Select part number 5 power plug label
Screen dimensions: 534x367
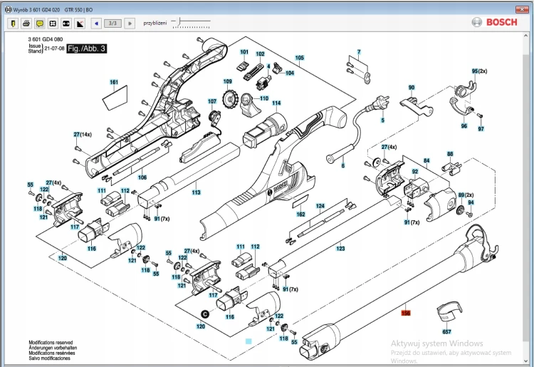pos(382,120)
